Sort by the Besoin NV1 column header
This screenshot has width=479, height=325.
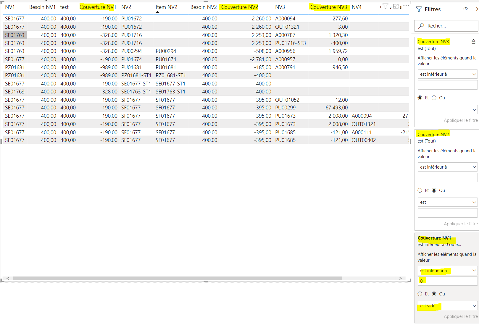click(42, 7)
